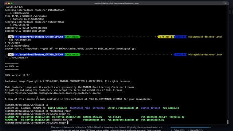Click blake@blake-desktop-linux beside 17m 20s

(205, 37)
